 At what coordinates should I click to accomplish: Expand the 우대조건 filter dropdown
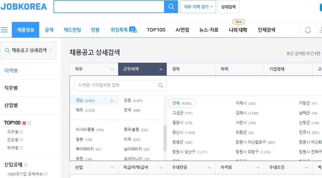click(288, 167)
